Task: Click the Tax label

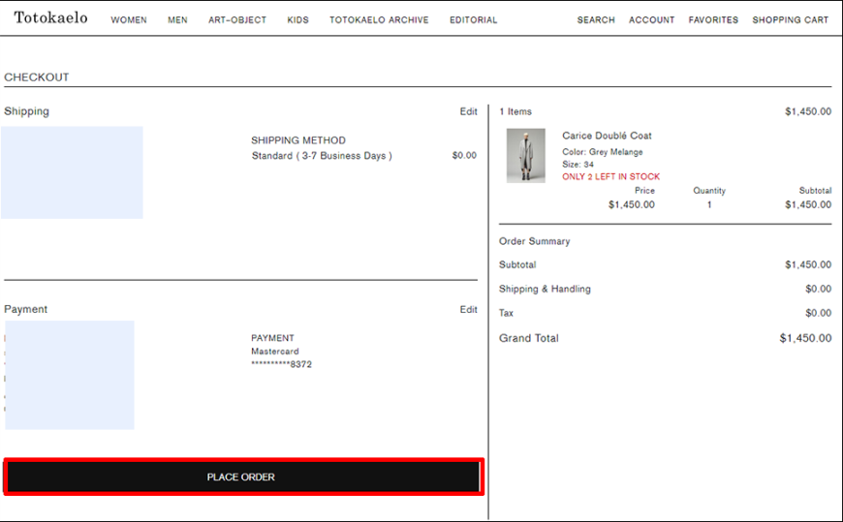Action: point(506,313)
